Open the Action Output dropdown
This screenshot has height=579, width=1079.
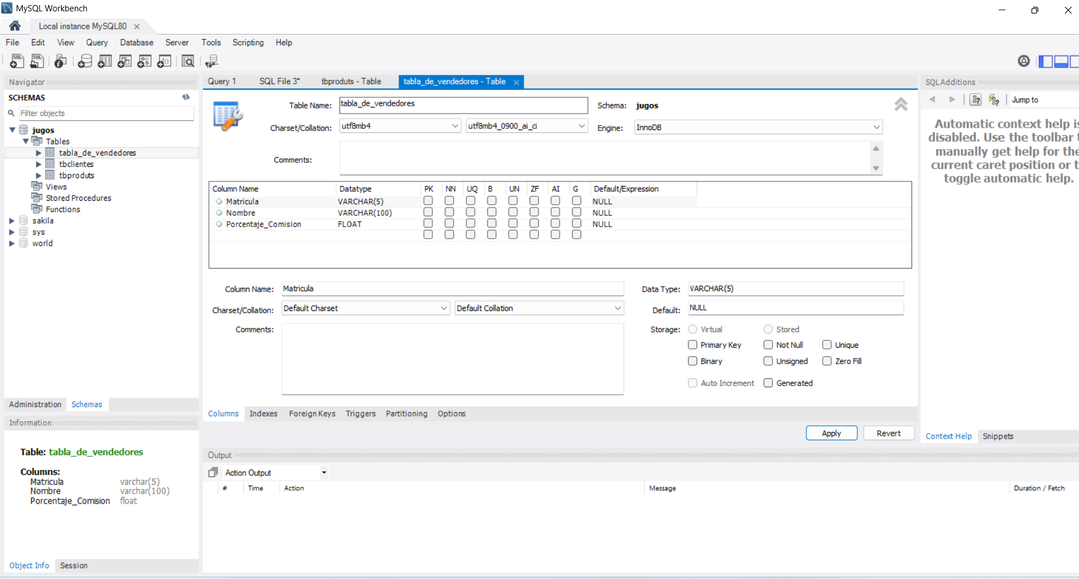(276, 473)
